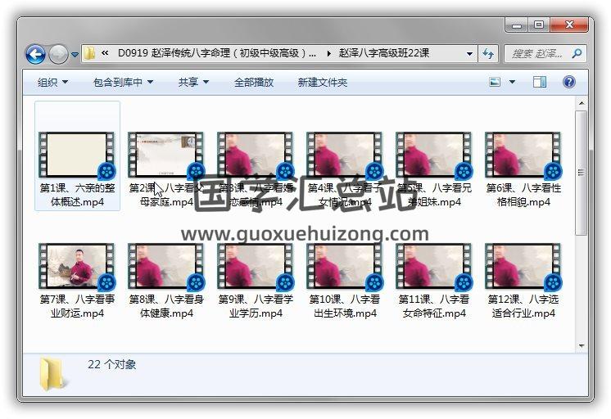
Task: Select video thumbnail 第3课、八字看婚恋感情.mp4
Action: pos(256,155)
